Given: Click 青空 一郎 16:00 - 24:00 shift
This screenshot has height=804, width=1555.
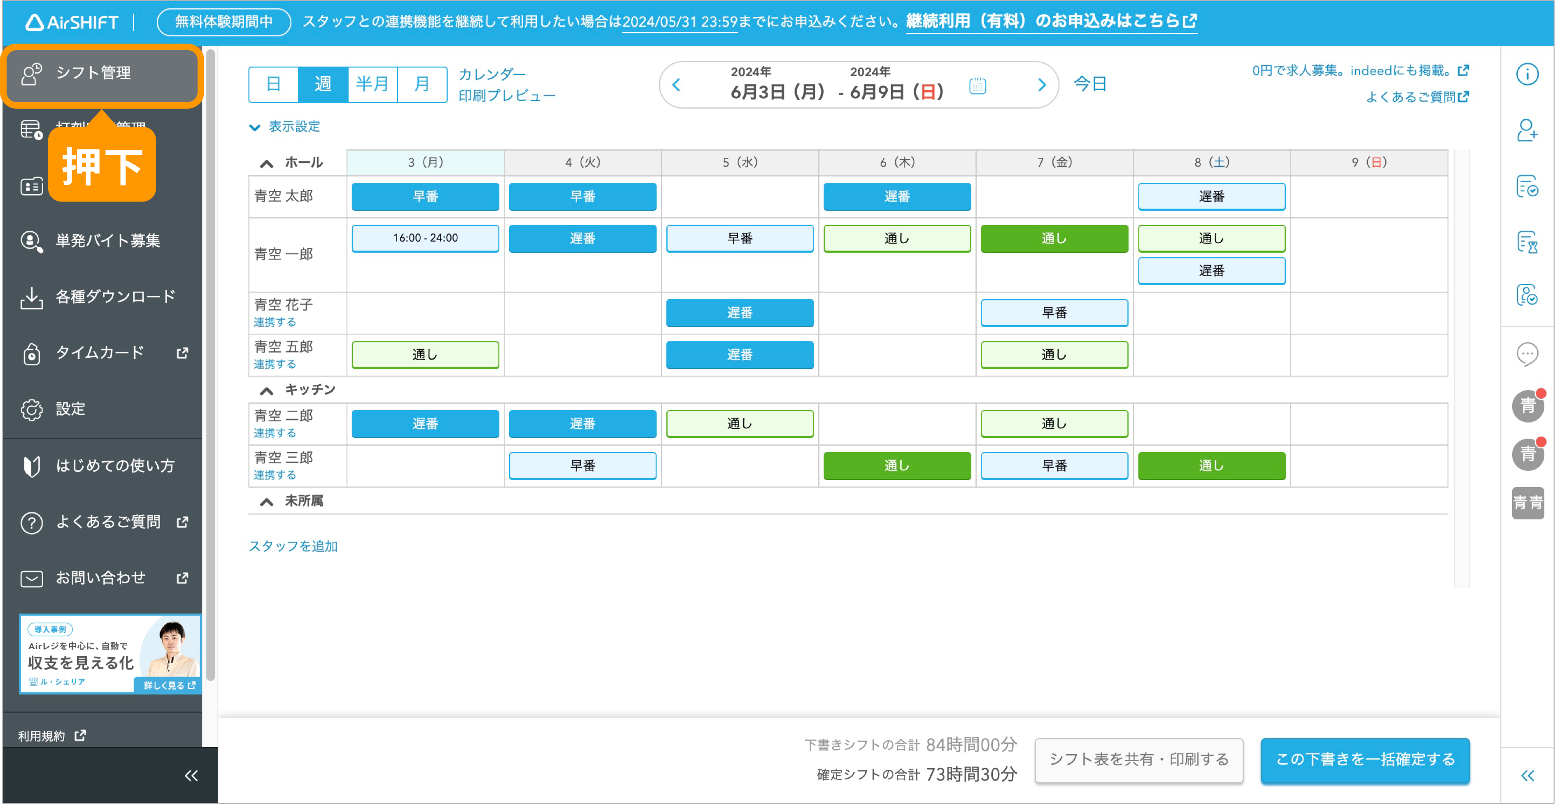Looking at the screenshot, I should pyautogui.click(x=425, y=238).
